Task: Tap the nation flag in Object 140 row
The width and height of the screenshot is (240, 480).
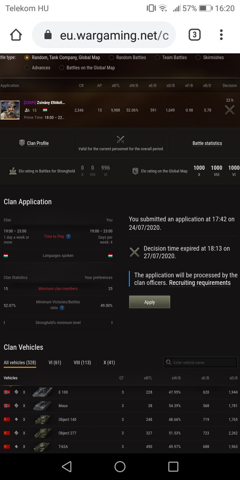Action: (7, 420)
